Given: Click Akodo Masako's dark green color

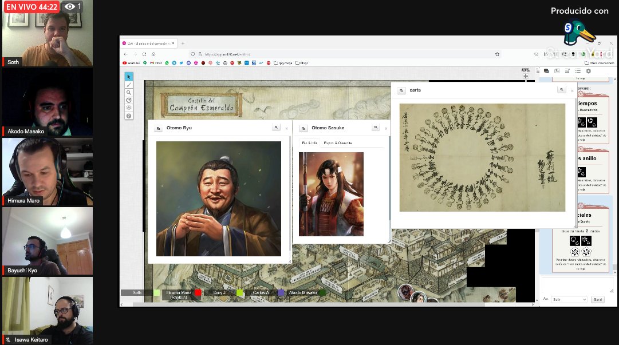Looking at the screenshot, I should [x=322, y=292].
